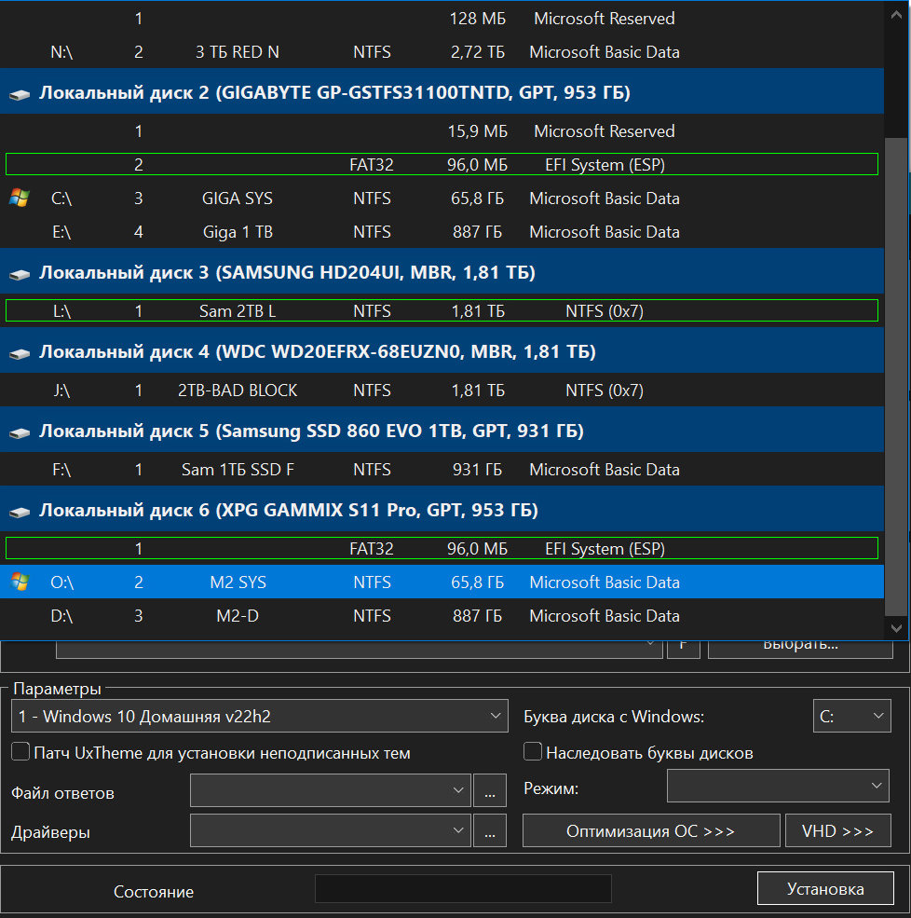The width and height of the screenshot is (911, 918).
Task: Click the drive icon of Локальный диск 6
Action: tap(20, 512)
